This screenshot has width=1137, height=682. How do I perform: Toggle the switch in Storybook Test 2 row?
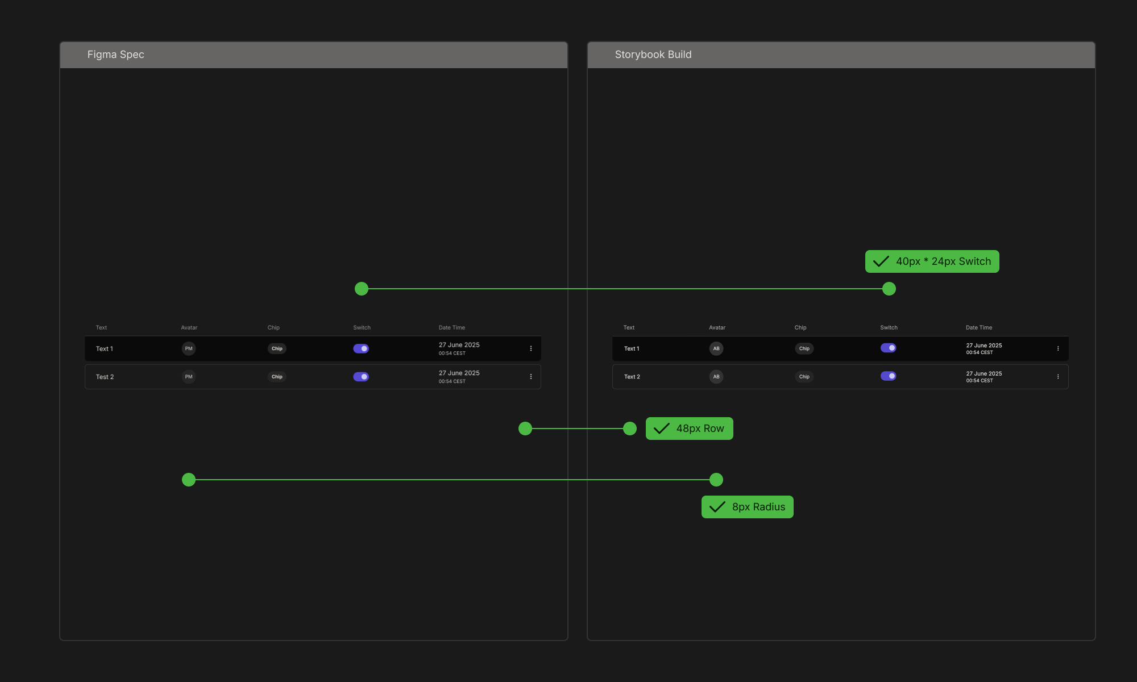click(x=888, y=376)
